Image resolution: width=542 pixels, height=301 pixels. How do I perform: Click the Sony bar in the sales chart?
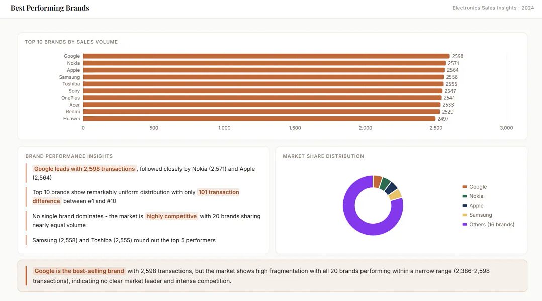click(262, 91)
